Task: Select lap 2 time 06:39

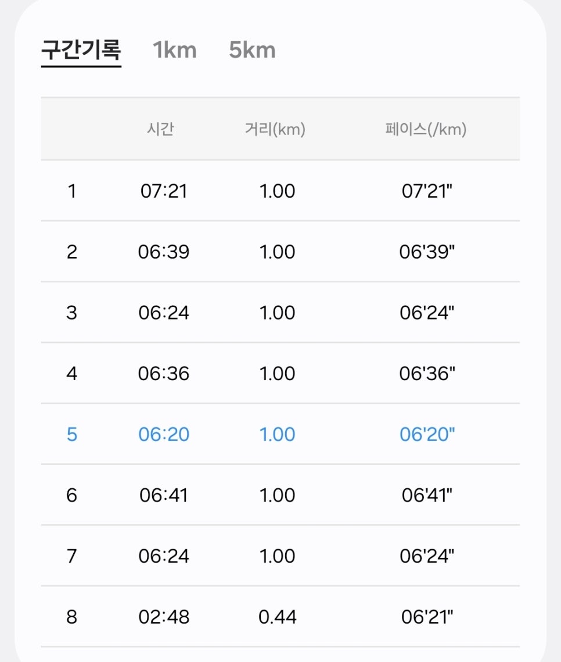Action: (164, 252)
